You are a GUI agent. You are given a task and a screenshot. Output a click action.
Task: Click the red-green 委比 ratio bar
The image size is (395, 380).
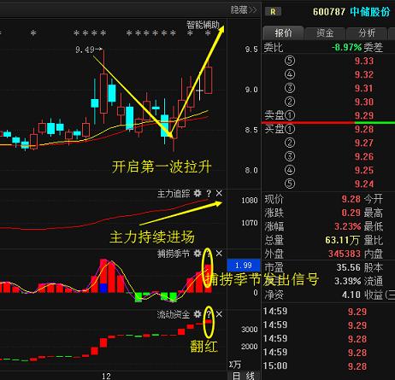pyautogui.click(x=328, y=122)
